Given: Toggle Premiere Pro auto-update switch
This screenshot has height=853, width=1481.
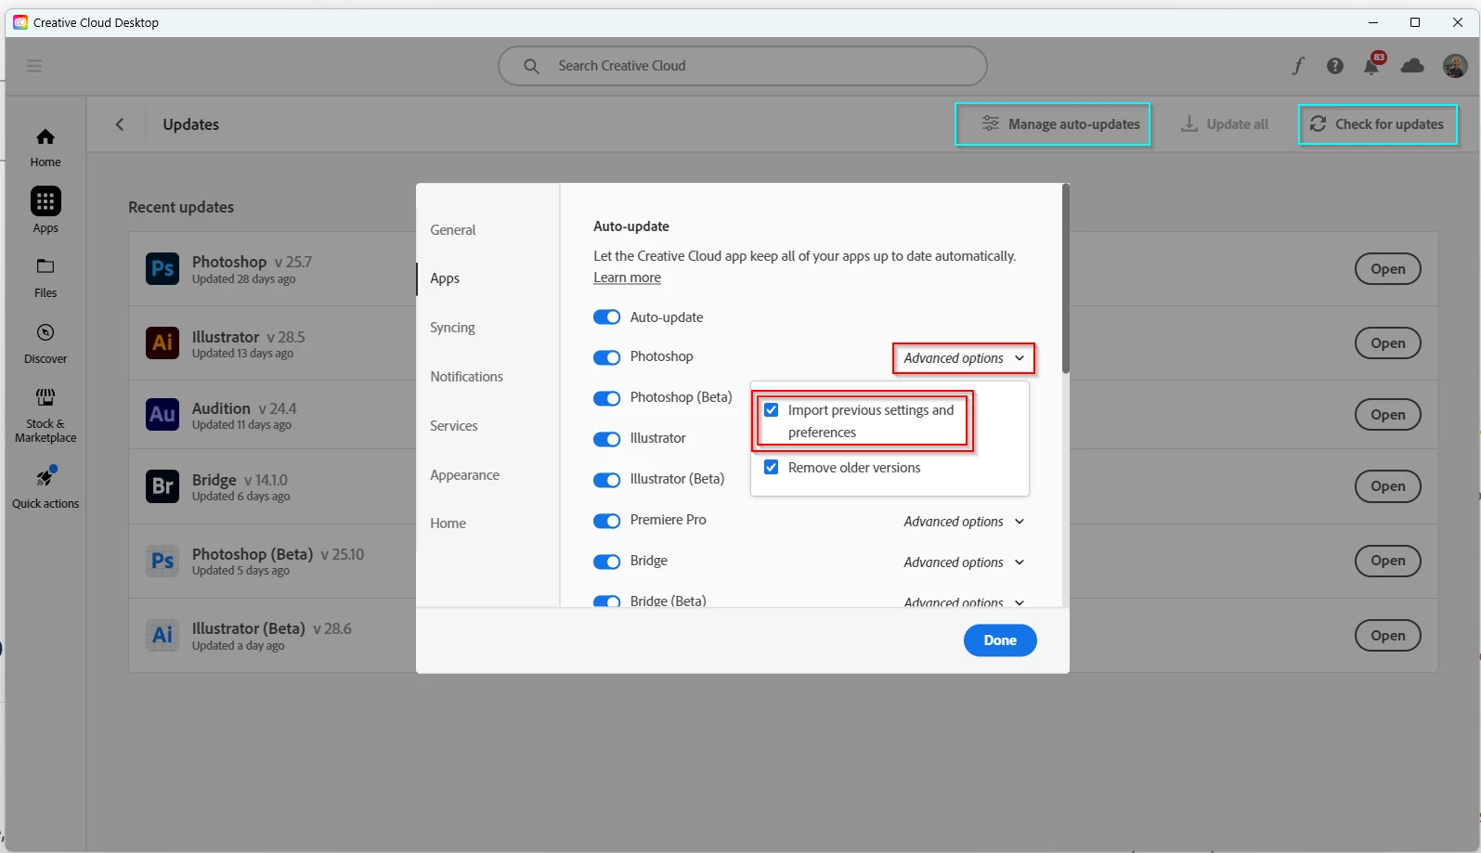Looking at the screenshot, I should 606,521.
